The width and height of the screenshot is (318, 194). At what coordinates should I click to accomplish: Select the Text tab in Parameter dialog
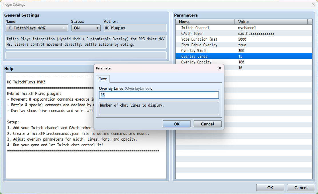(x=103, y=79)
